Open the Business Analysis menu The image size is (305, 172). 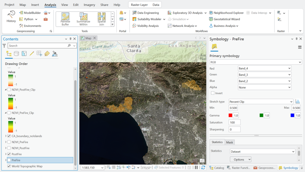coord(224,26)
